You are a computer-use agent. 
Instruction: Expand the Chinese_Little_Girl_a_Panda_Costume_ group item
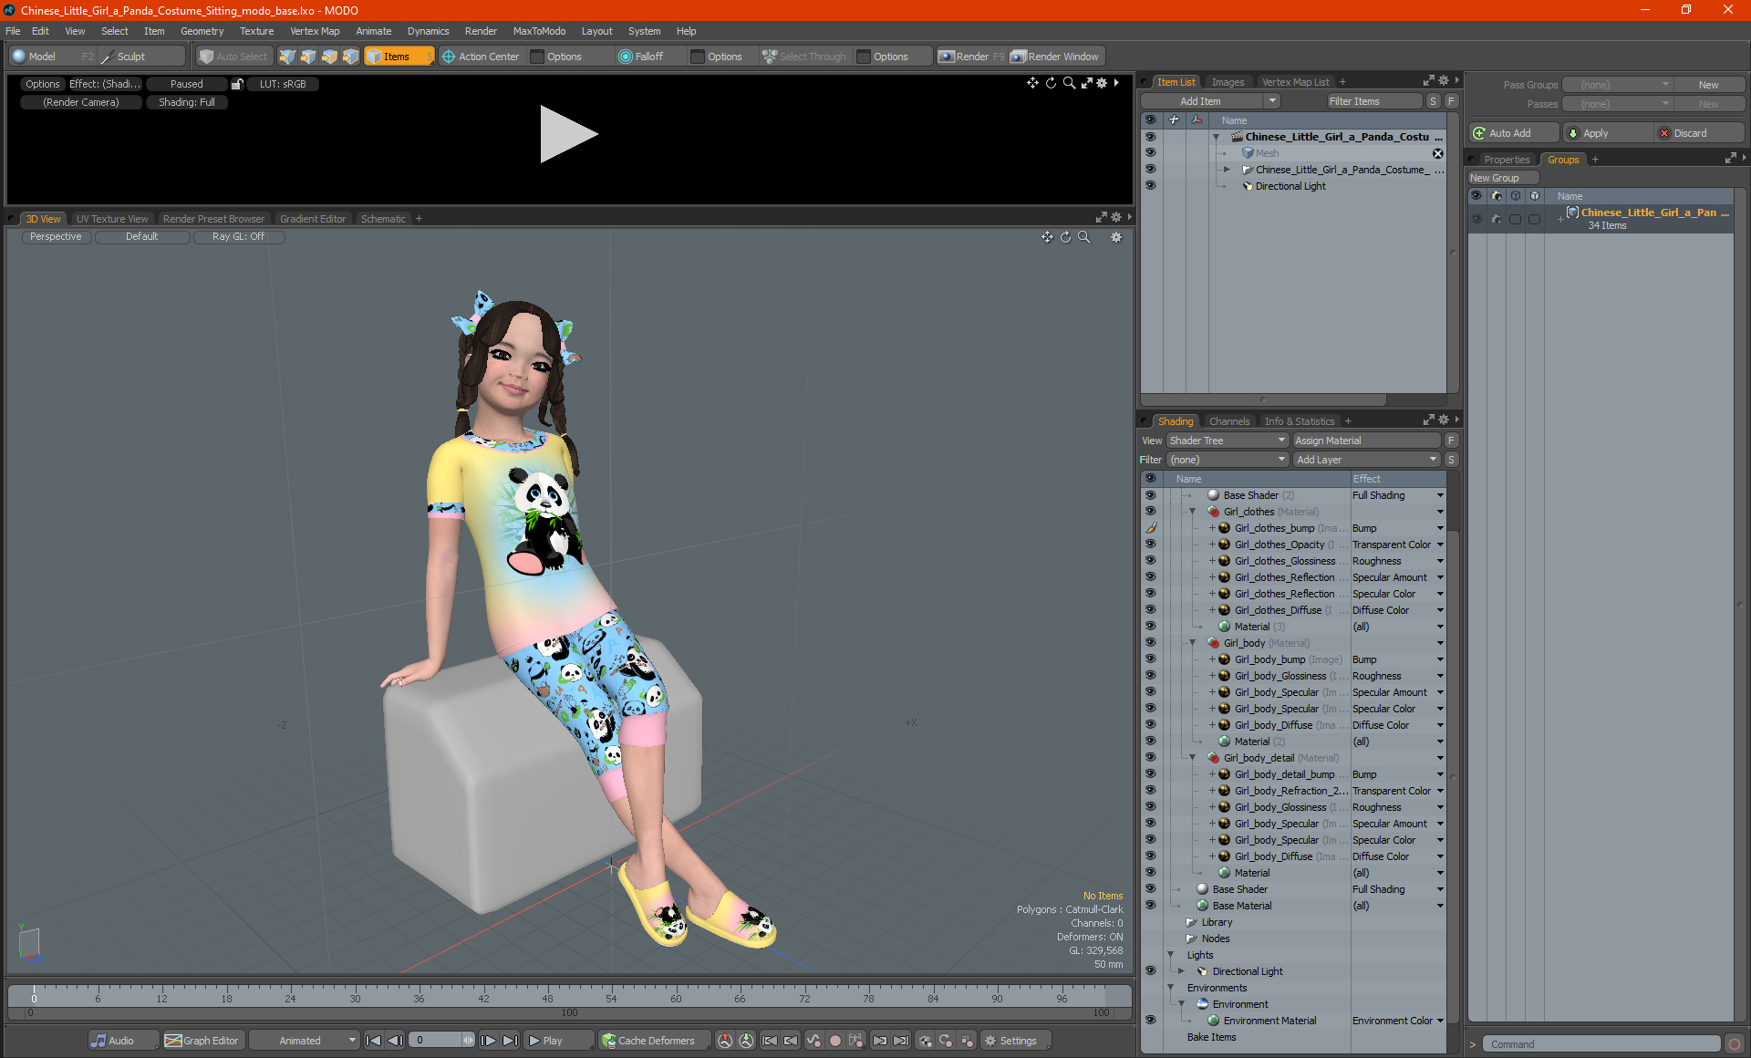pyautogui.click(x=1227, y=170)
